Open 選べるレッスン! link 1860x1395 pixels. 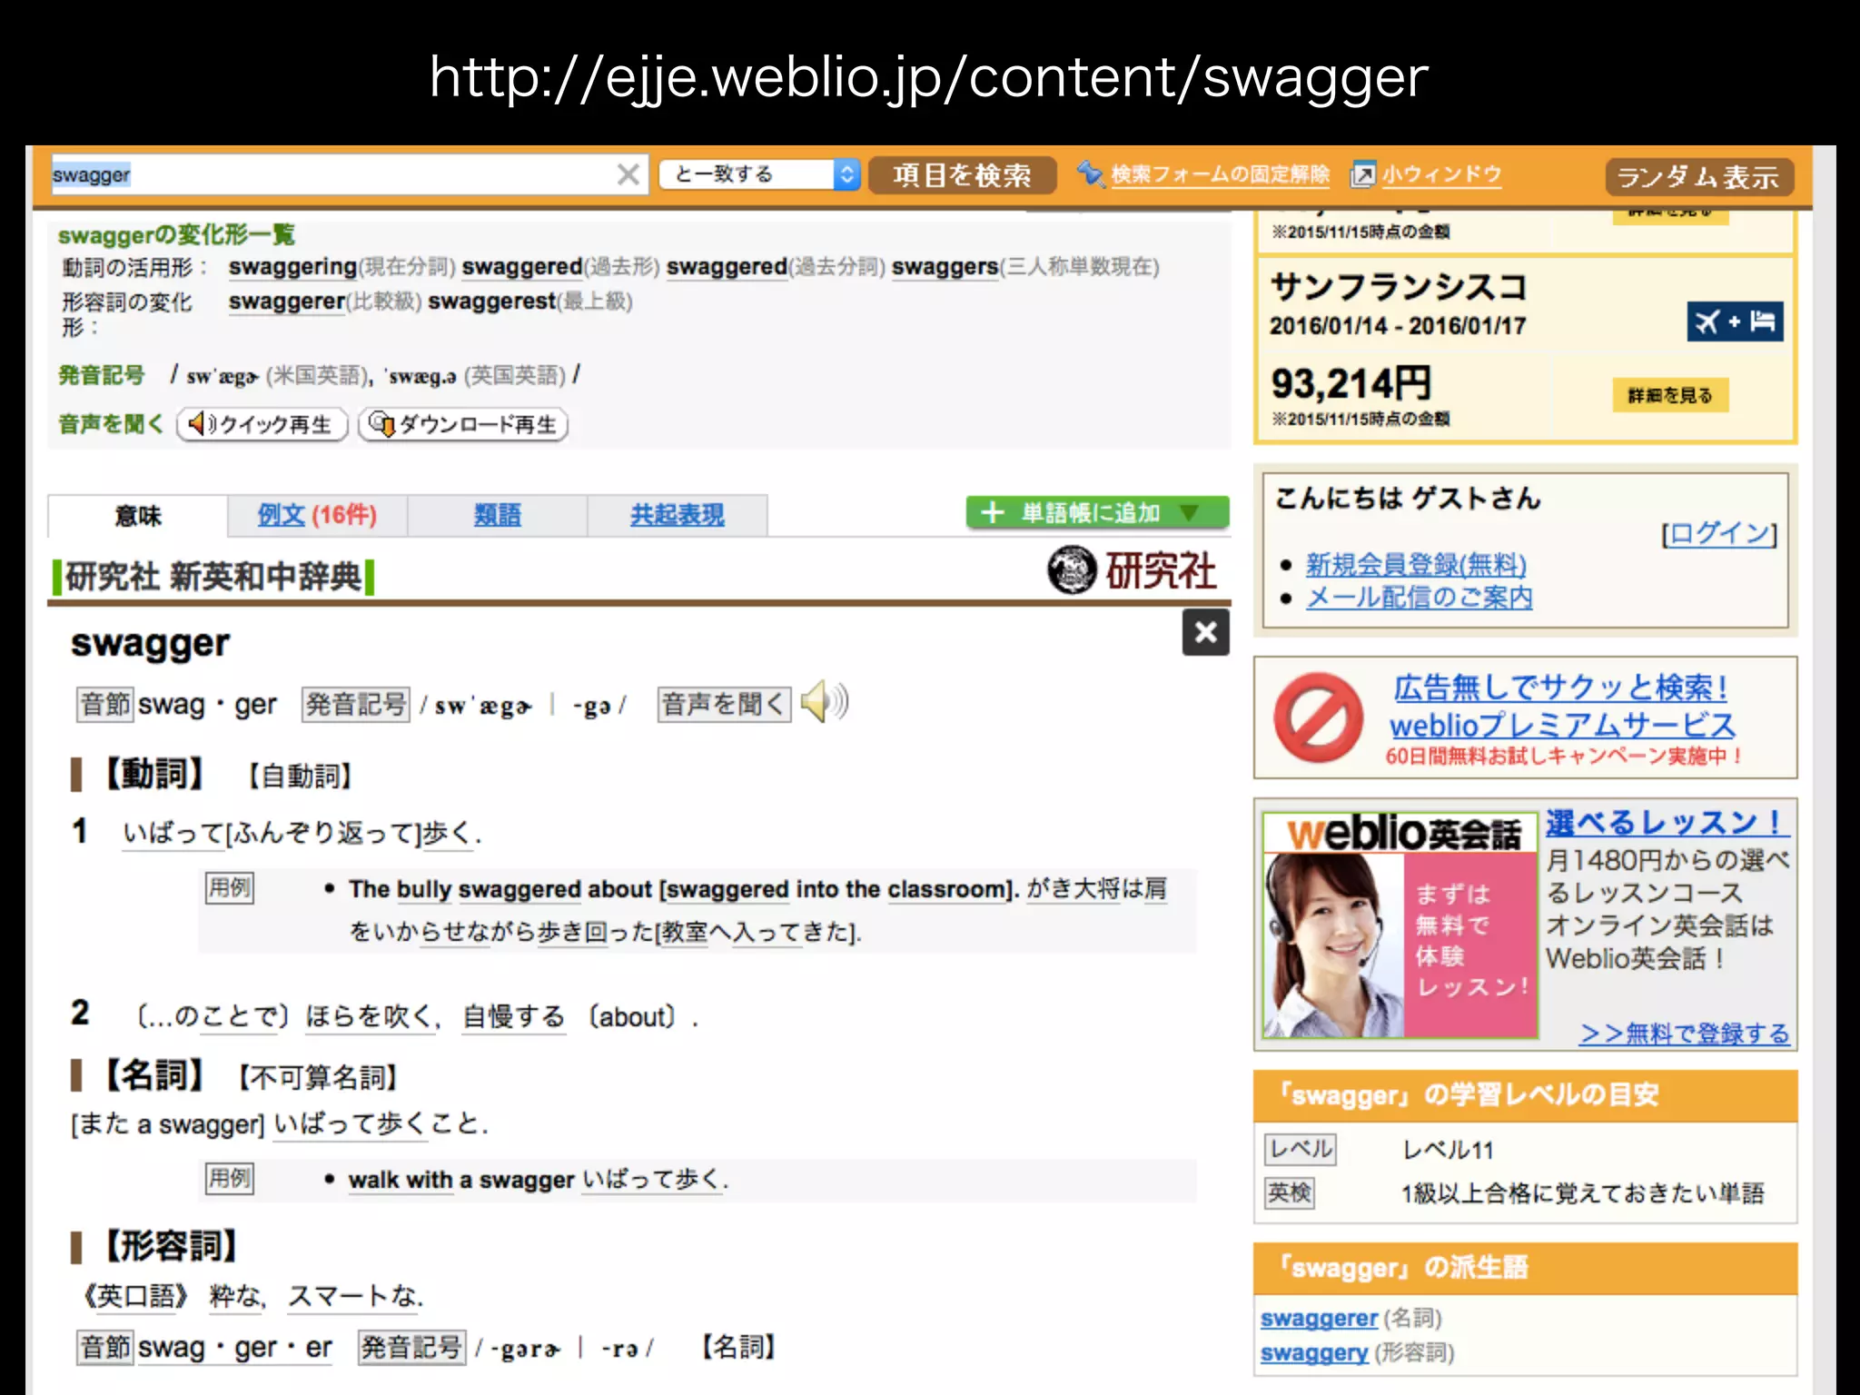point(1667,823)
